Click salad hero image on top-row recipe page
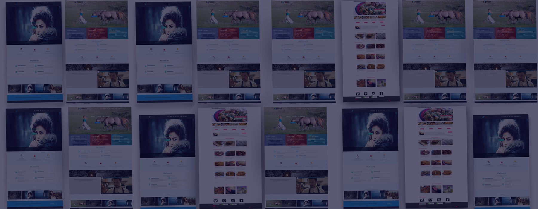538x209 pixels. (x=370, y=8)
